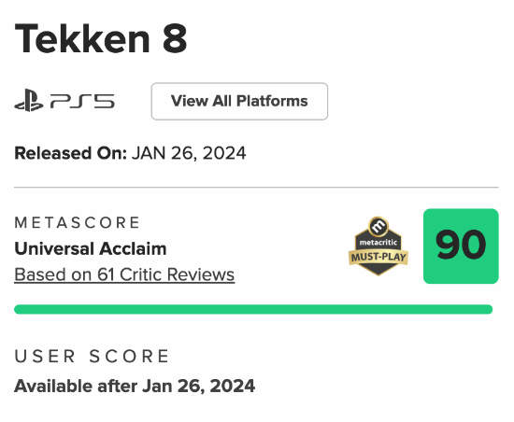Click the Tekken 8 game title

coord(101,38)
